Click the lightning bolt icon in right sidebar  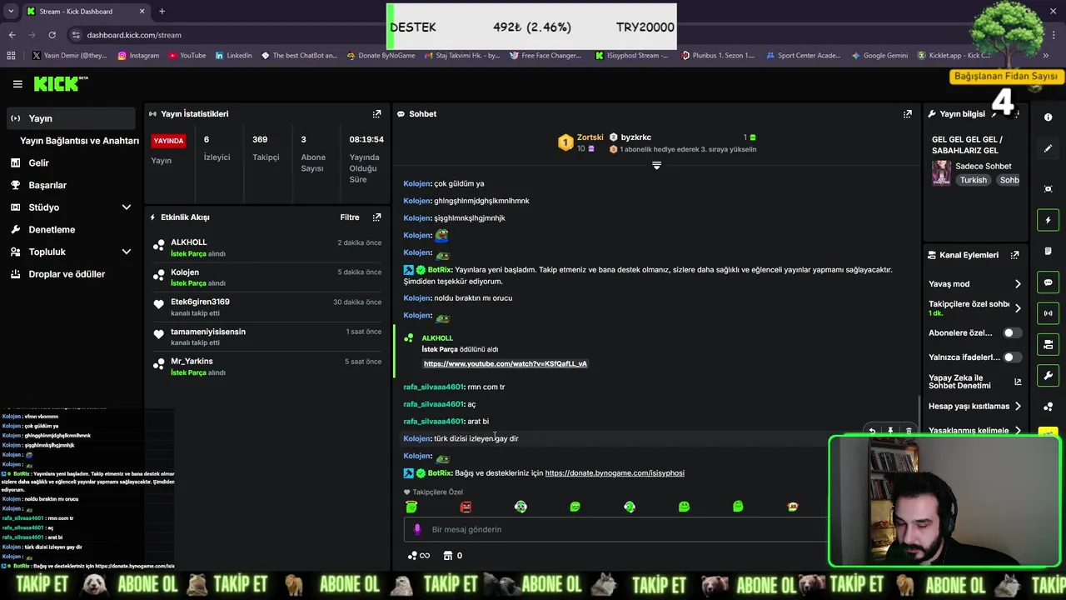pos(1048,220)
